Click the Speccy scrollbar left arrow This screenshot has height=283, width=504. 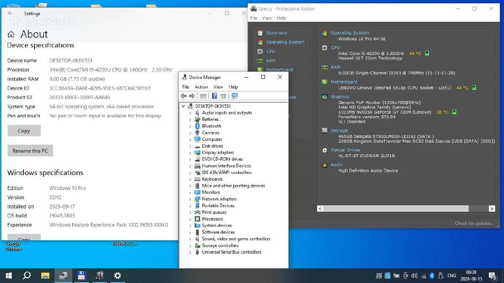click(x=320, y=208)
